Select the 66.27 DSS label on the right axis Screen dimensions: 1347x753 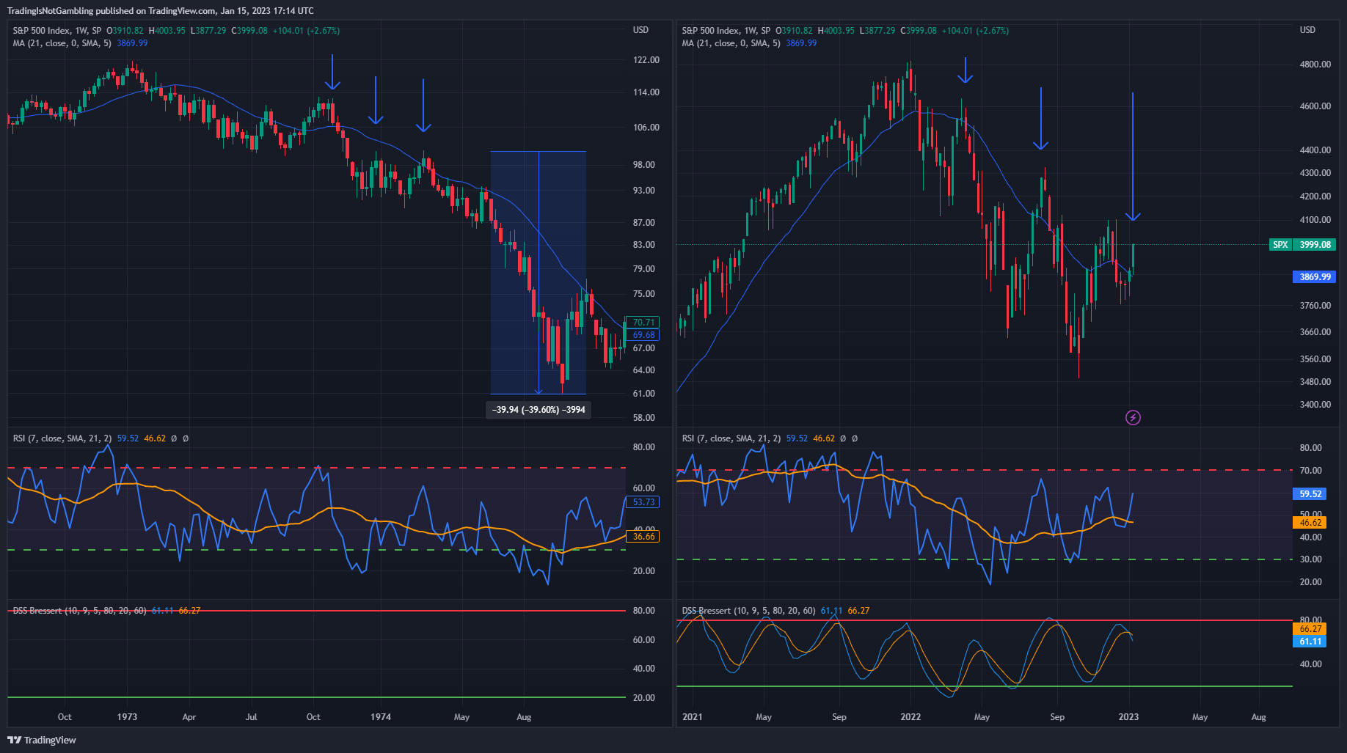1310,629
